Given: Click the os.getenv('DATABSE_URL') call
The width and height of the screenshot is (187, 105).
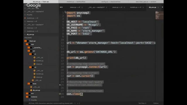Looking at the screenshot, I should [x=98, y=52].
